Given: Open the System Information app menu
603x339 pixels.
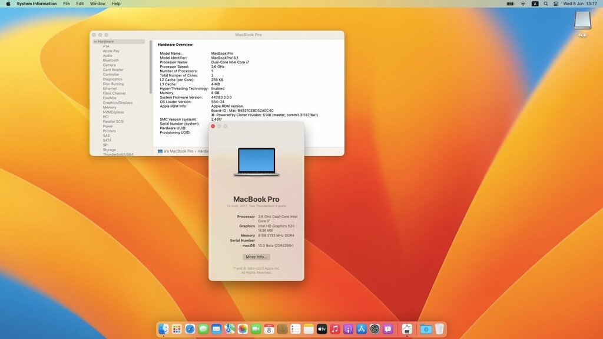Looking at the screenshot, I should [x=37, y=4].
